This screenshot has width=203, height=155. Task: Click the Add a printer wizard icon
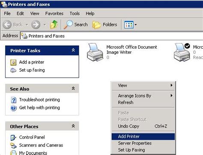point(13,62)
